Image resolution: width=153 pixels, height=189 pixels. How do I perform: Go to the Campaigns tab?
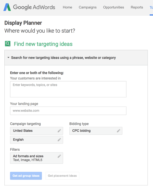click(87, 7)
